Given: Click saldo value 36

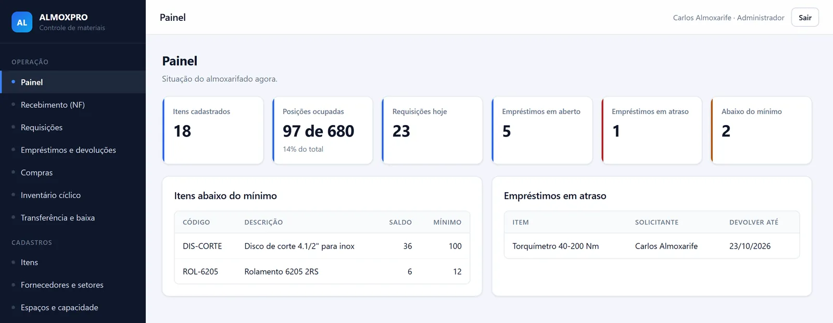Looking at the screenshot, I should (408, 246).
